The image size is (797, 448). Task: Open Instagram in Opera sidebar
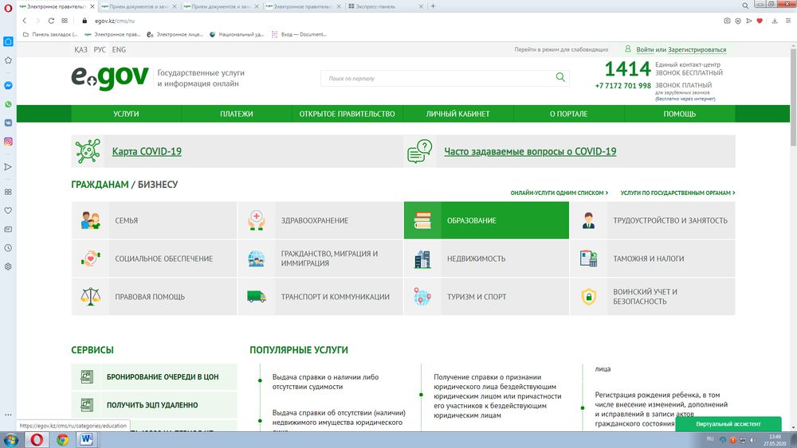tap(8, 142)
